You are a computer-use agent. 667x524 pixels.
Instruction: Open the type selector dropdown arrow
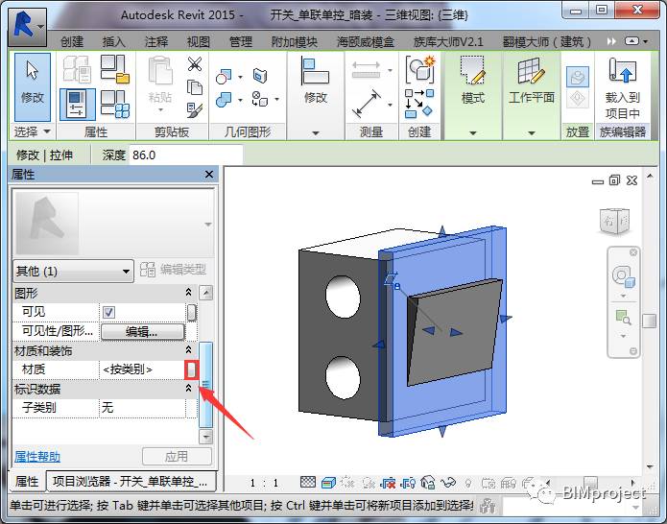click(x=207, y=225)
